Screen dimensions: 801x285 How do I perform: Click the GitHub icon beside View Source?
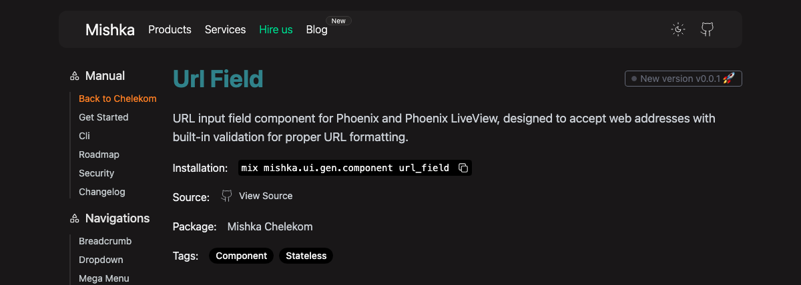(227, 196)
